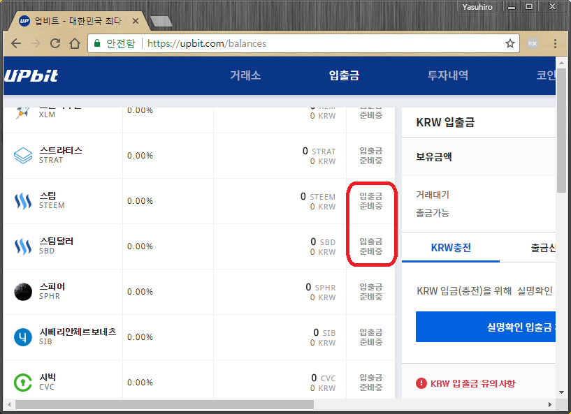Click 입출금 준비중 in STEEM row
This screenshot has width=571, height=414.
pyautogui.click(x=371, y=201)
